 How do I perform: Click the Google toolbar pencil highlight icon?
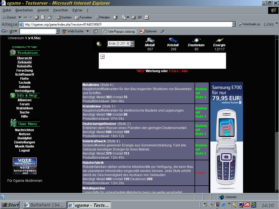[162, 32]
